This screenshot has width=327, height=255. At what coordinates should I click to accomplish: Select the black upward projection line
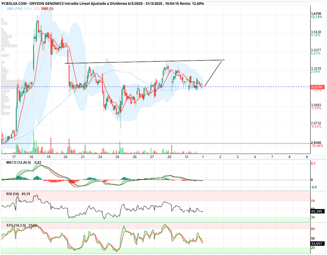point(213,74)
